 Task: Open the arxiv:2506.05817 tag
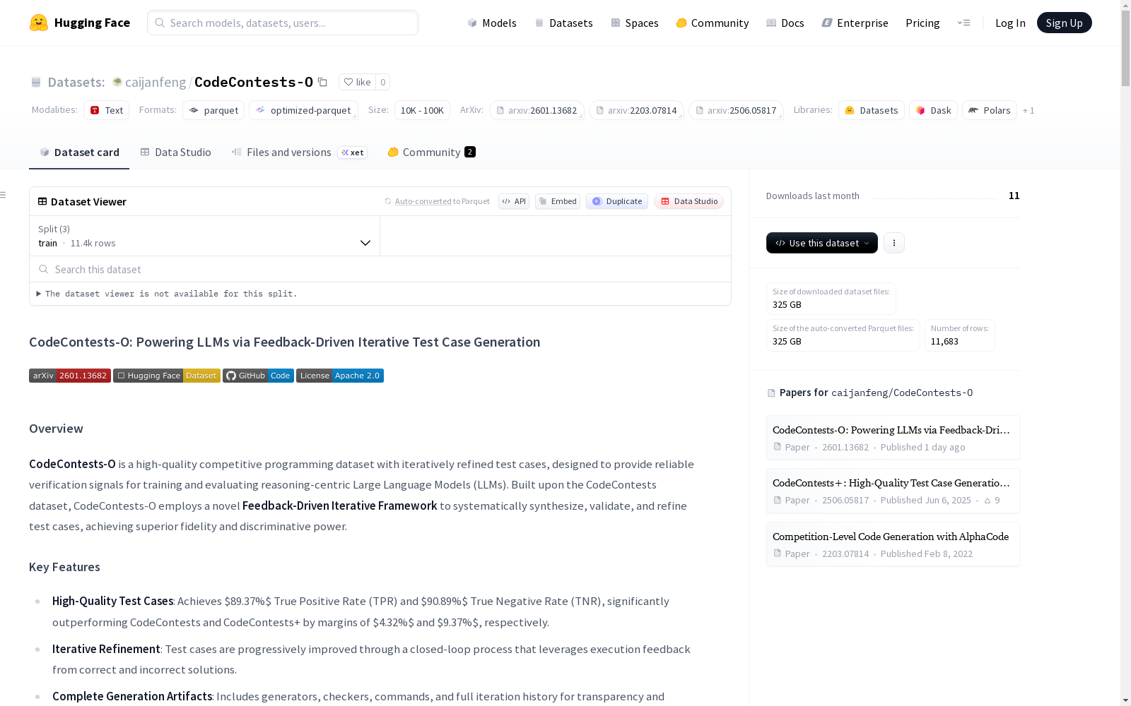736,110
